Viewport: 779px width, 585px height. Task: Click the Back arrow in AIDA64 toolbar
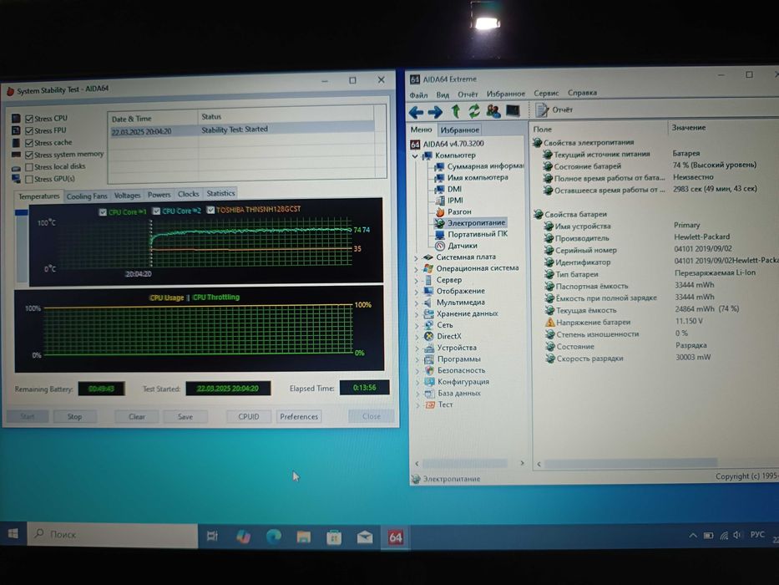pos(416,112)
